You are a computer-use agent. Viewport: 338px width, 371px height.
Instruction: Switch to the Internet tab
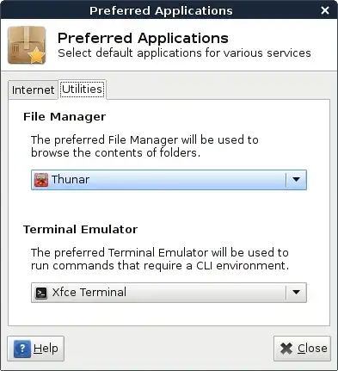click(33, 90)
